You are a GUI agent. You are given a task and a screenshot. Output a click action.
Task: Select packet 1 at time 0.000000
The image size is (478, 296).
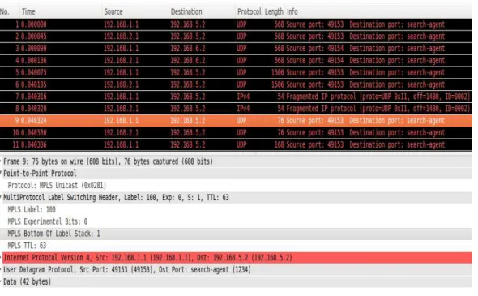pos(236,24)
